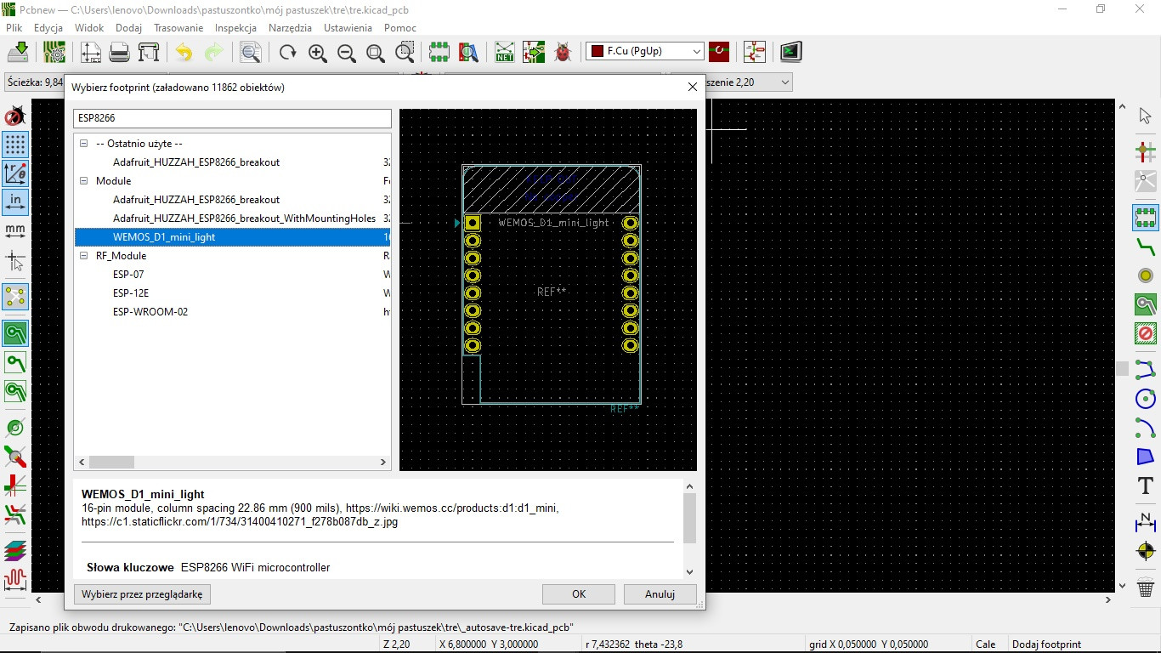Click the Wybierz przez przeglądarkę button

[141, 593]
